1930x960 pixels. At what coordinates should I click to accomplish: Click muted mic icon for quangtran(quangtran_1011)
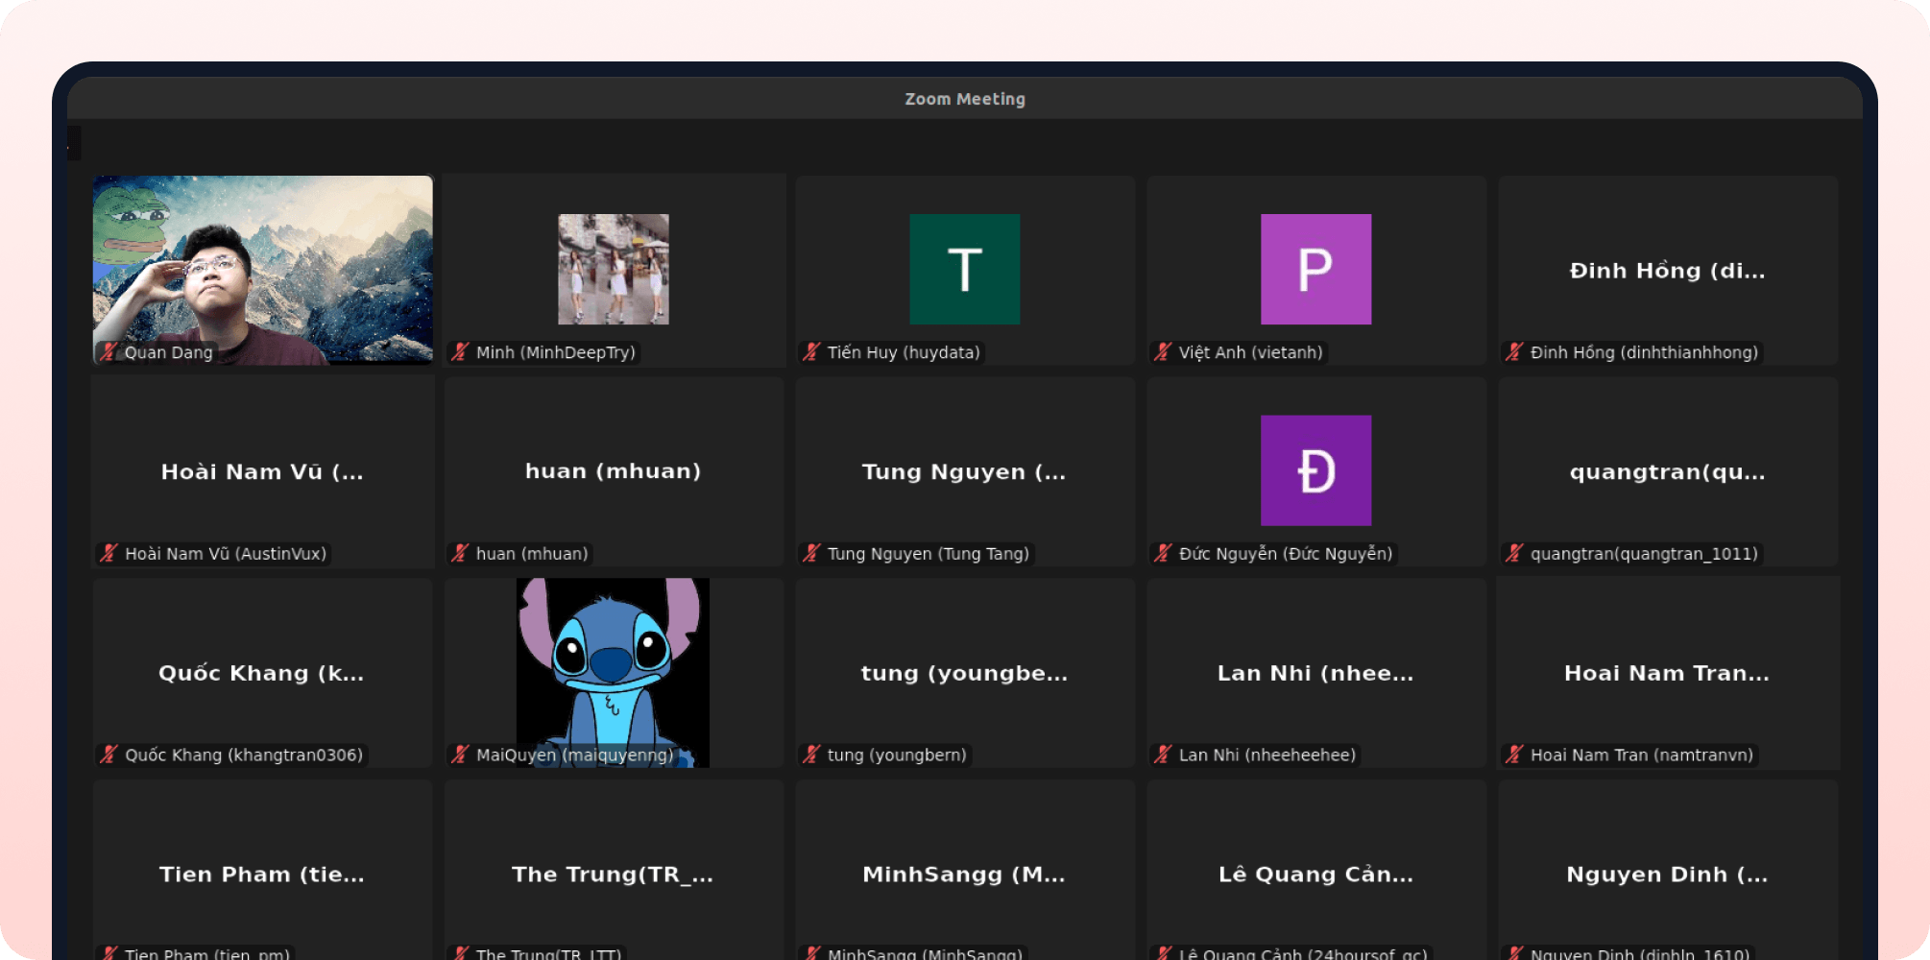click(1514, 554)
